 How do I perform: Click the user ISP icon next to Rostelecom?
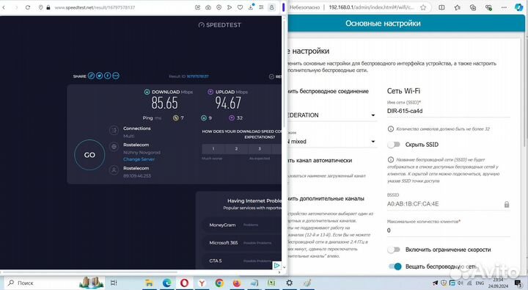114,170
